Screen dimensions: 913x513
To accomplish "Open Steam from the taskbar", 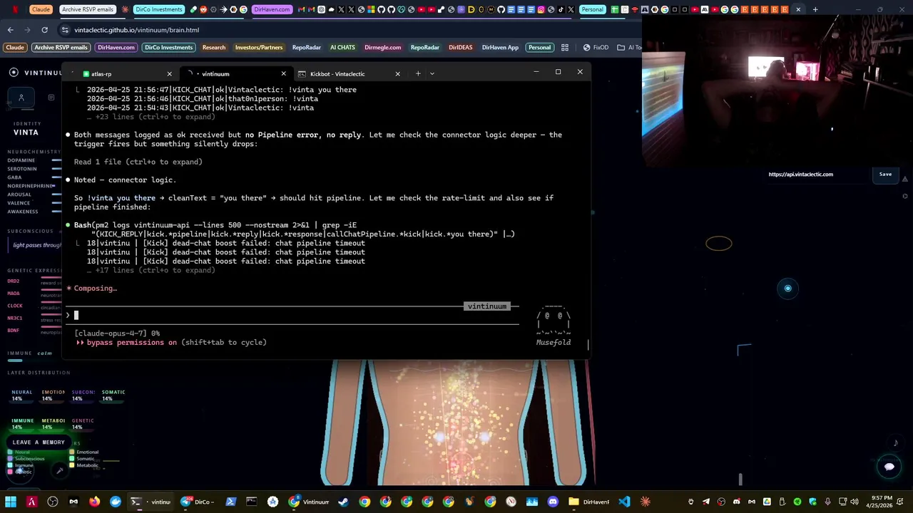I will (343, 502).
